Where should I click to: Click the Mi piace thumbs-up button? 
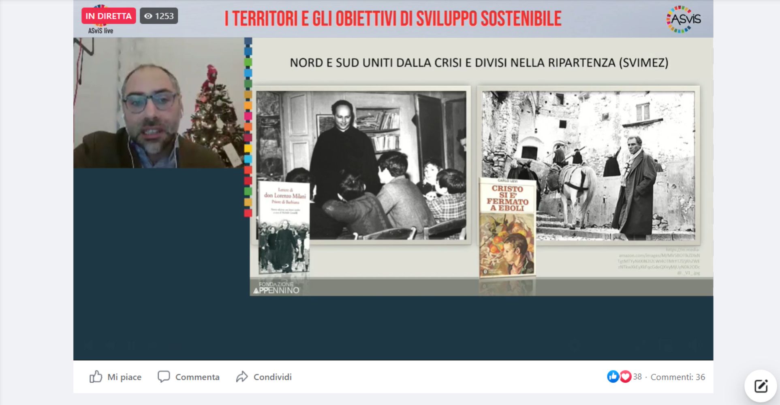click(115, 377)
